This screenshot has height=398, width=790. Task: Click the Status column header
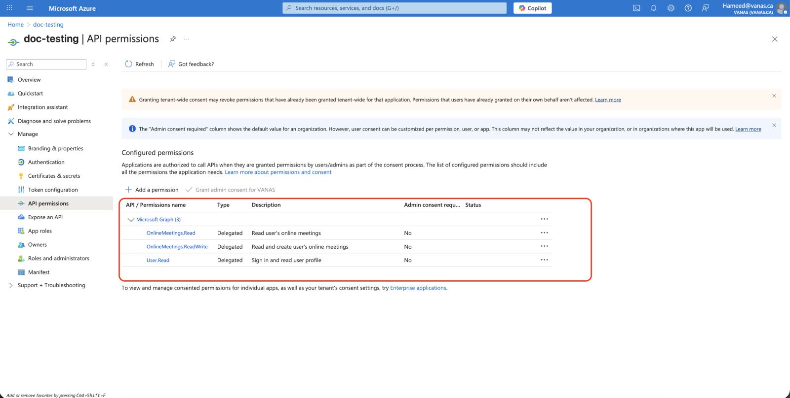tap(473, 205)
